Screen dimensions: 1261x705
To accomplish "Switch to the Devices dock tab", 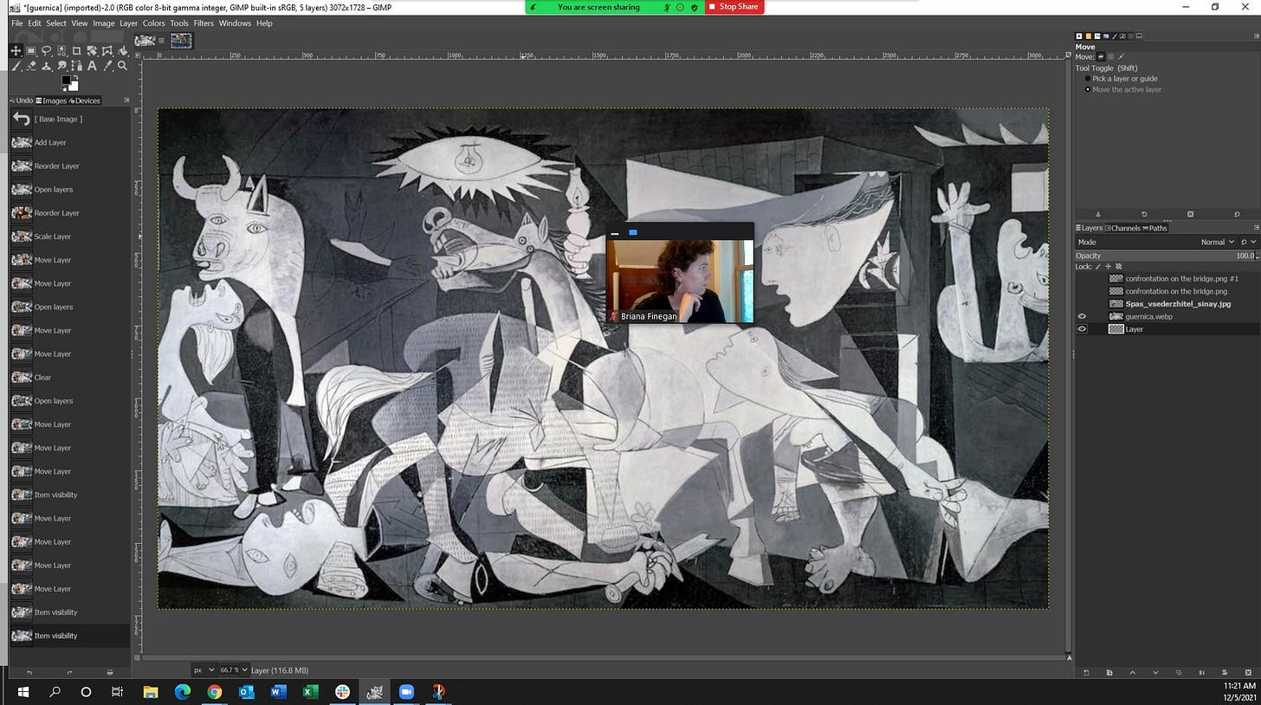I will click(x=85, y=100).
